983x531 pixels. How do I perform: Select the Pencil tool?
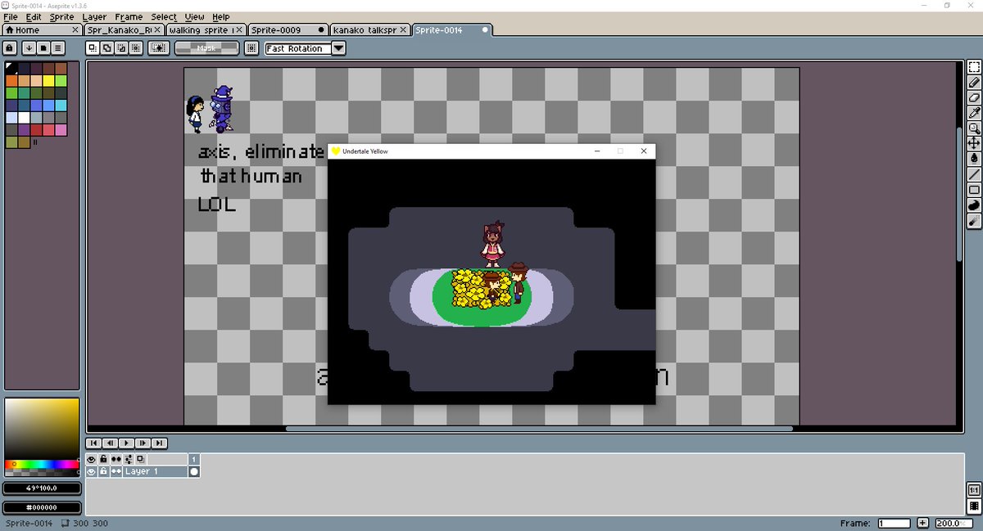pos(974,83)
